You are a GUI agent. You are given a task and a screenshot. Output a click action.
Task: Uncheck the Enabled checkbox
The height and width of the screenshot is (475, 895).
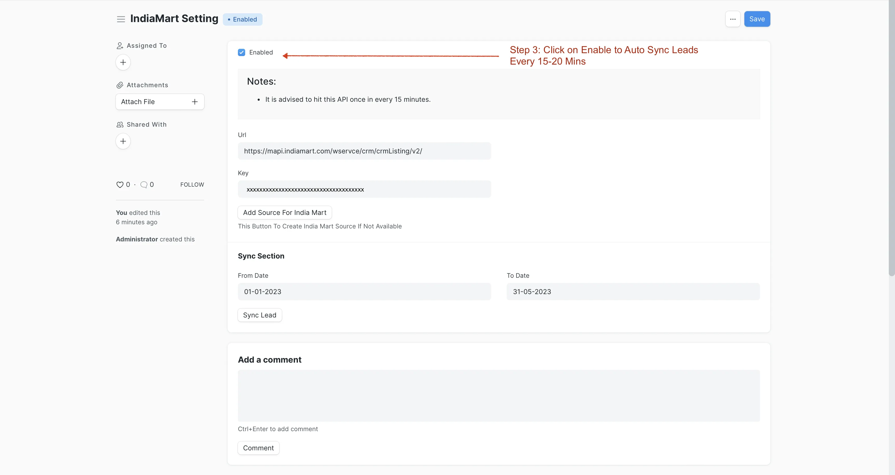pos(242,52)
